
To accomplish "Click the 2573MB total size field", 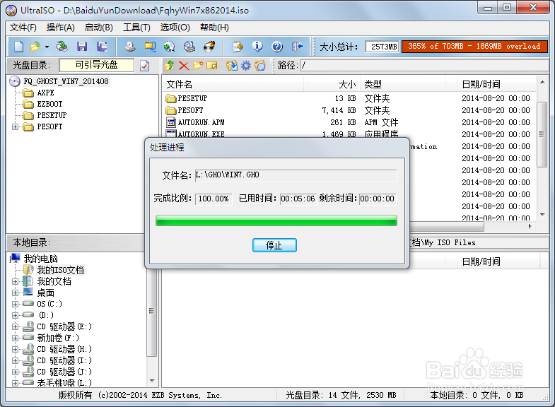I will coord(382,47).
